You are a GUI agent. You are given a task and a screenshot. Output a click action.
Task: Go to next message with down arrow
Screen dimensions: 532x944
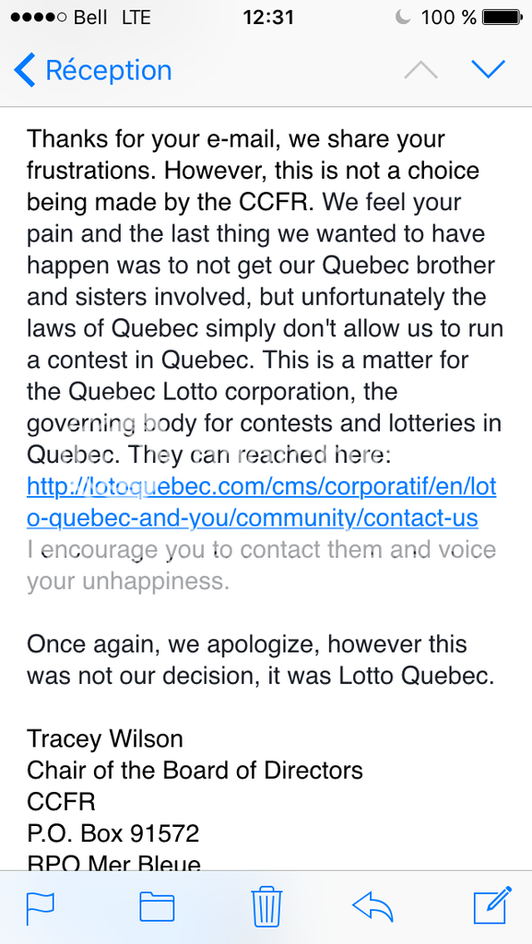point(488,70)
